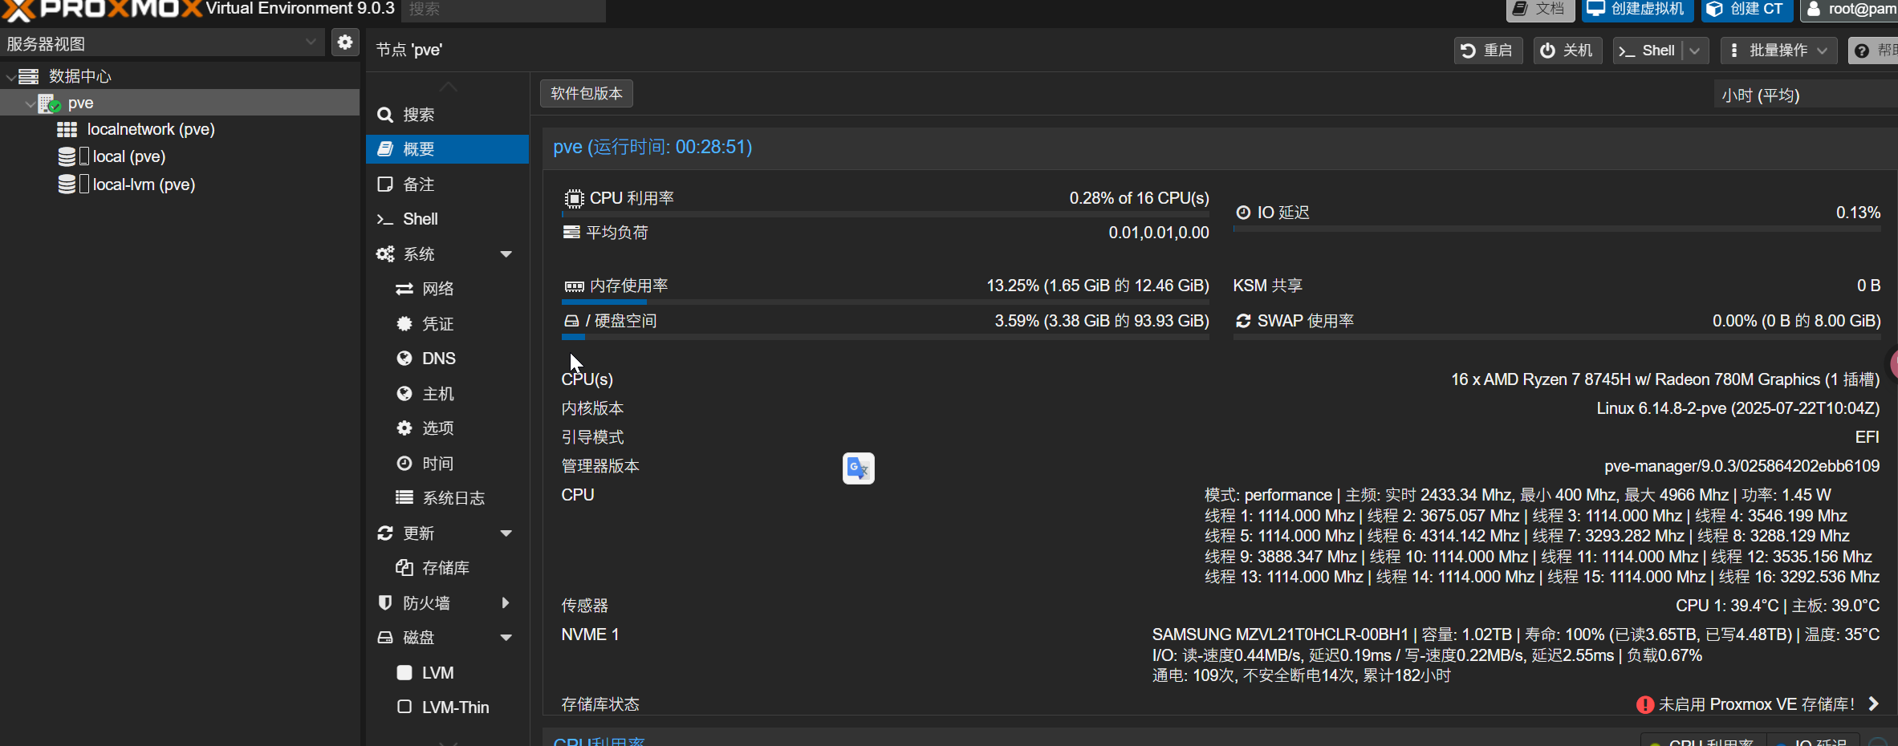Click the 创建 CT button
1898x746 pixels.
tap(1746, 9)
